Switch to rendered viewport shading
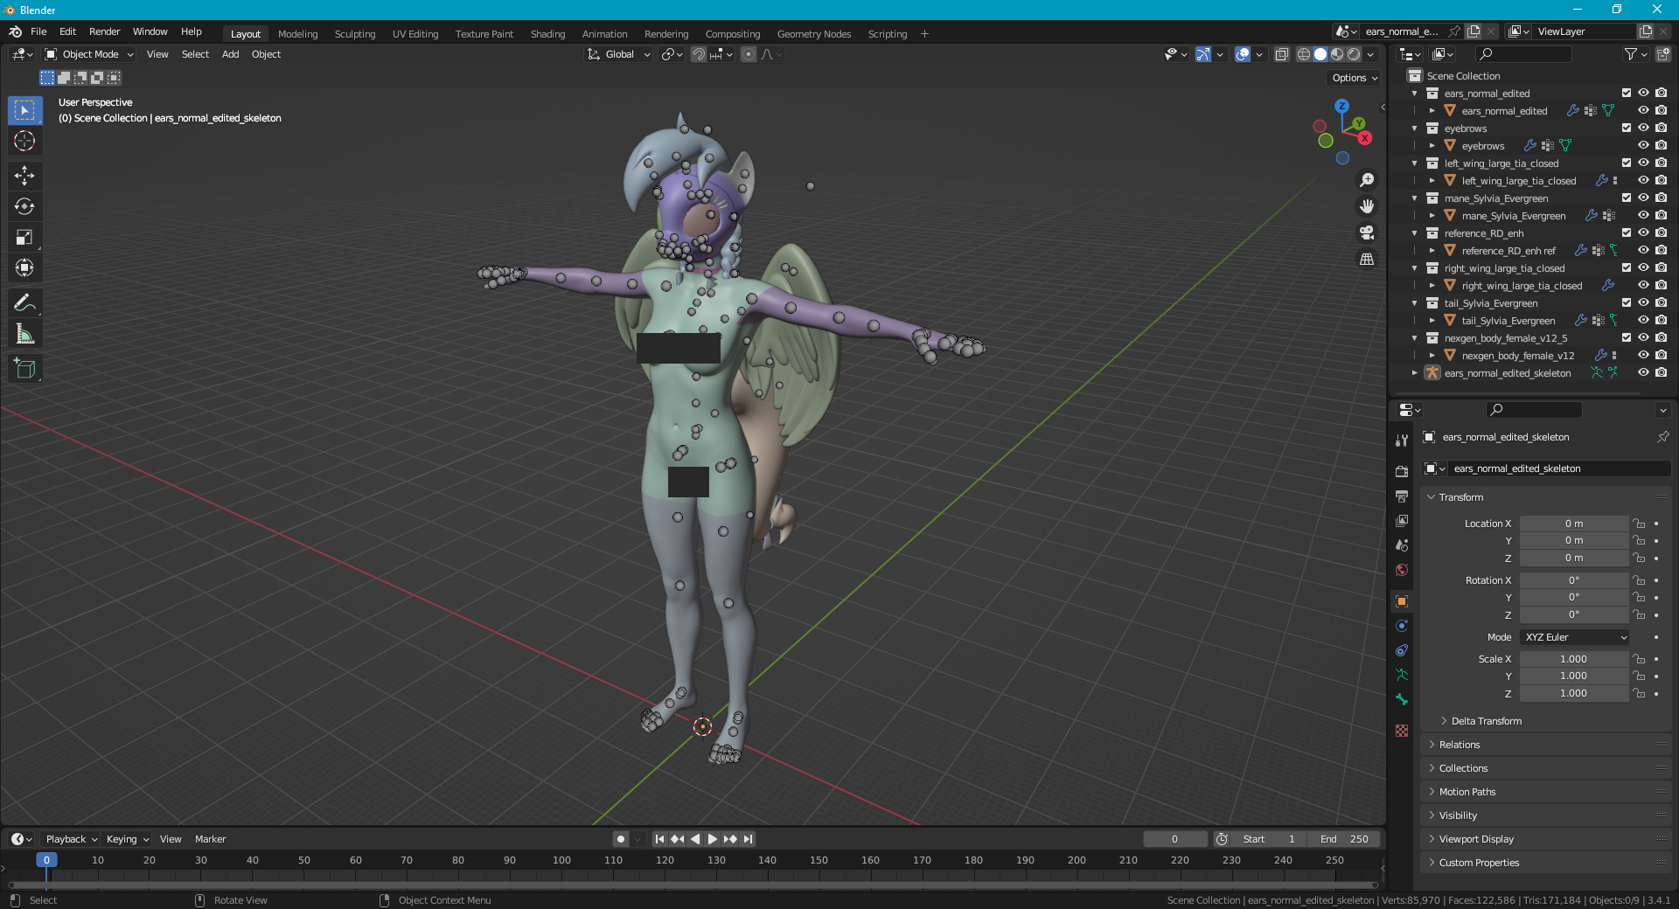This screenshot has height=909, width=1679. (1354, 54)
